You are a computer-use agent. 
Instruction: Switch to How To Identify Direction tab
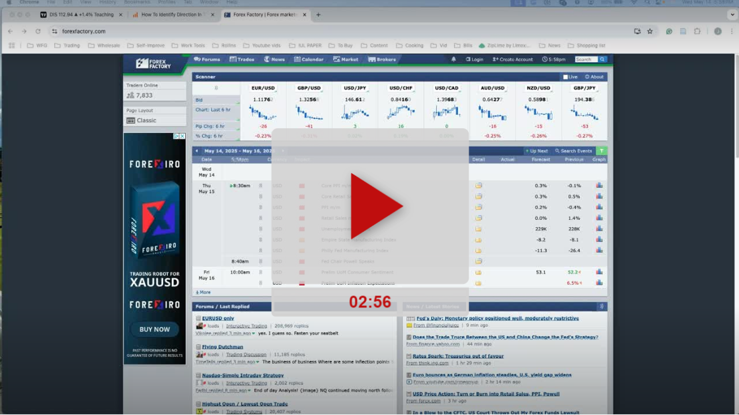click(x=173, y=15)
